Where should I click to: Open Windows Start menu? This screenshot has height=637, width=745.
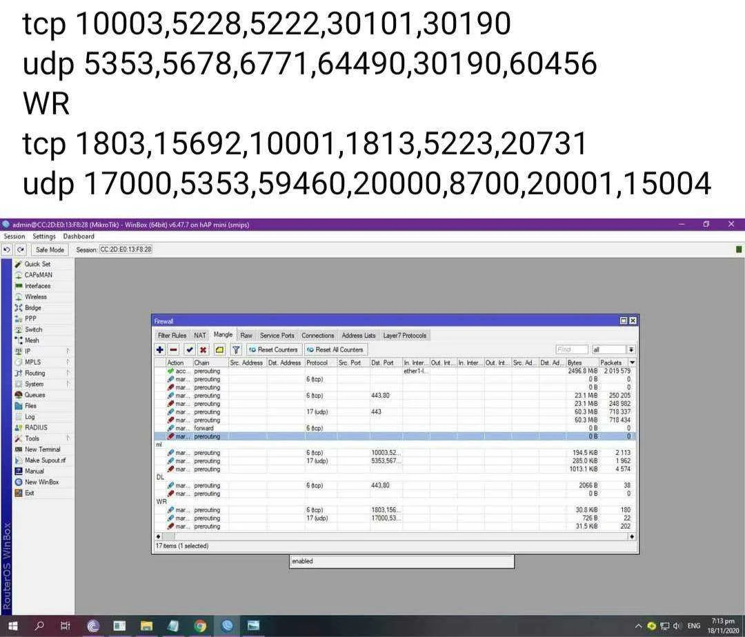(x=13, y=625)
